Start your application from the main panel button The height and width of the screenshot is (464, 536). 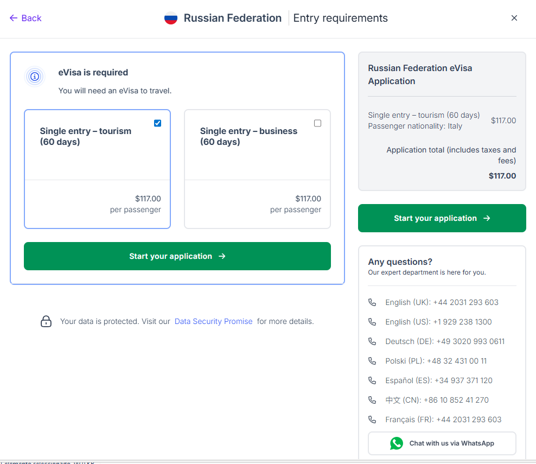click(x=177, y=256)
